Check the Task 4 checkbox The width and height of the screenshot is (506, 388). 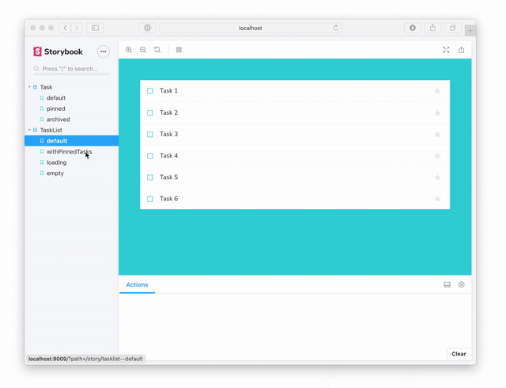[x=150, y=156]
